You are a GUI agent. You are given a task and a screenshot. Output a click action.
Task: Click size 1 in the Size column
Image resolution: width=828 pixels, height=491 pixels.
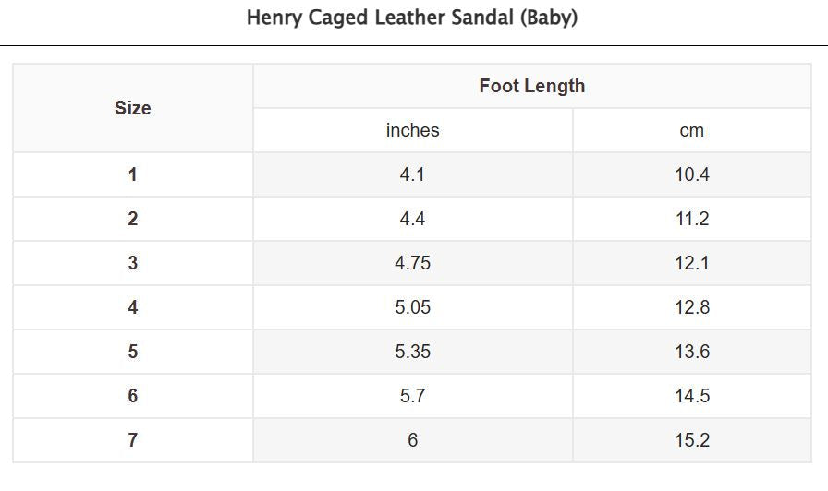[132, 174]
